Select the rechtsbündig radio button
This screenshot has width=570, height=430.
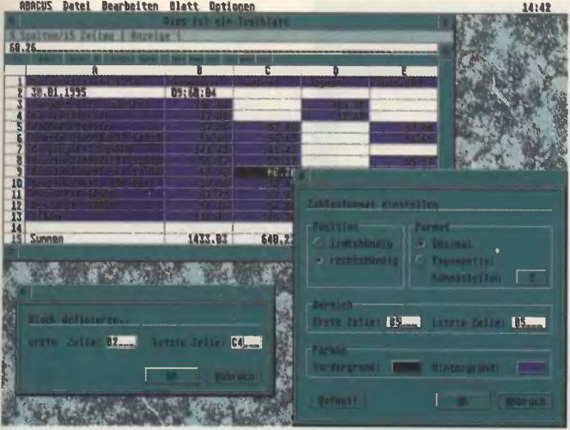point(320,260)
